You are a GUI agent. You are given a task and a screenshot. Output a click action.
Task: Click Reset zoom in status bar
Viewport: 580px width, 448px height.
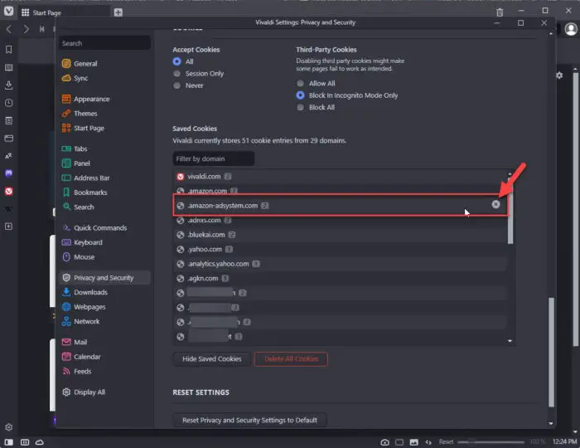tap(446, 441)
